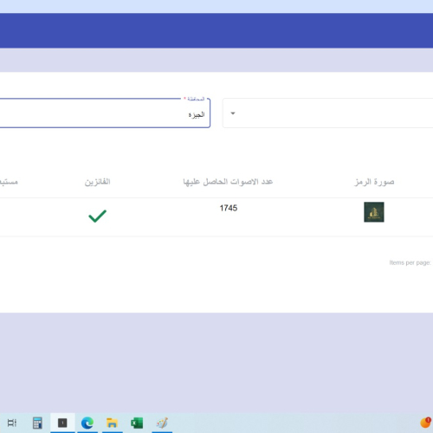Click the Items per page label
The width and height of the screenshot is (433, 433).
pyautogui.click(x=410, y=262)
